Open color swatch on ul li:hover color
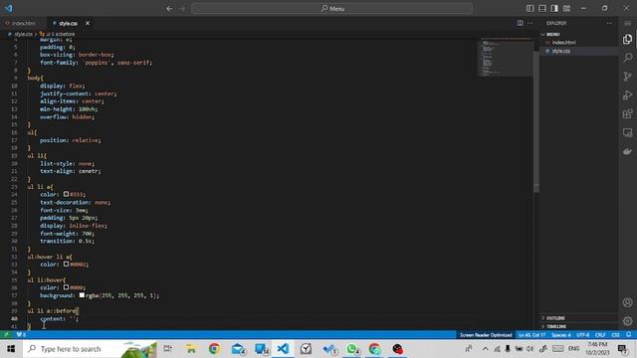The width and height of the screenshot is (637, 358). click(x=66, y=287)
